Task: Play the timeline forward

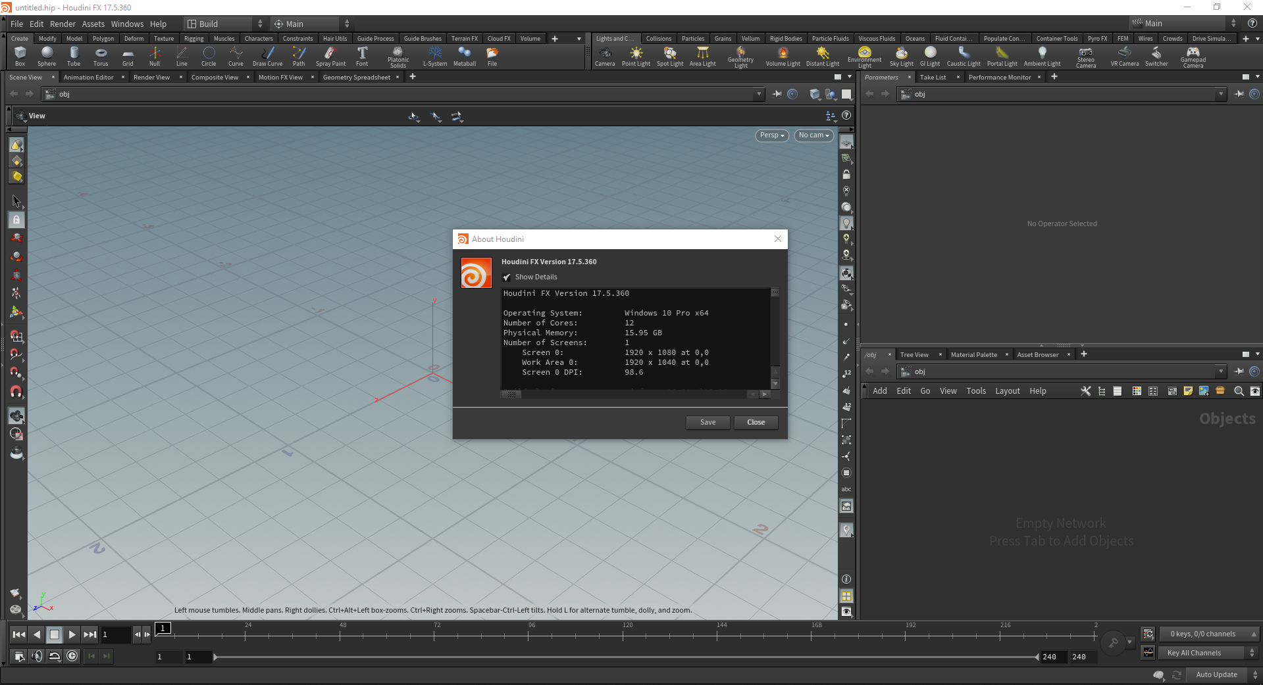Action: click(72, 634)
